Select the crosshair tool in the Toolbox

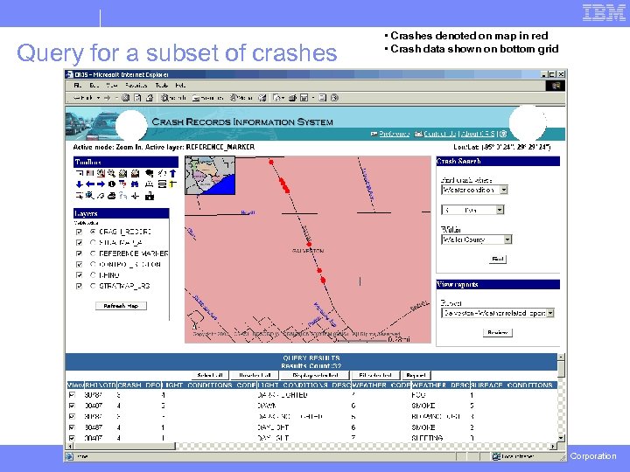[135, 196]
